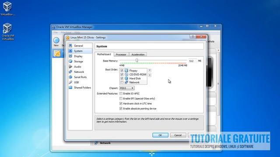Check Network in the boot order
The height and width of the screenshot is (157, 280).
[122, 82]
